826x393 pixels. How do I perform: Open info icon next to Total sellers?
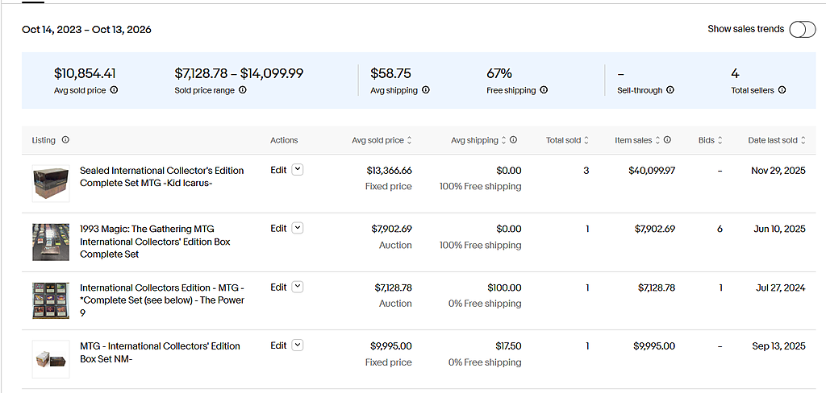point(782,90)
